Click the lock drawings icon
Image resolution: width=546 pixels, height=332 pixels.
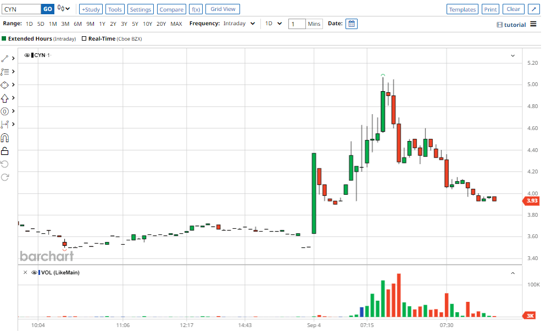pyautogui.click(x=5, y=151)
